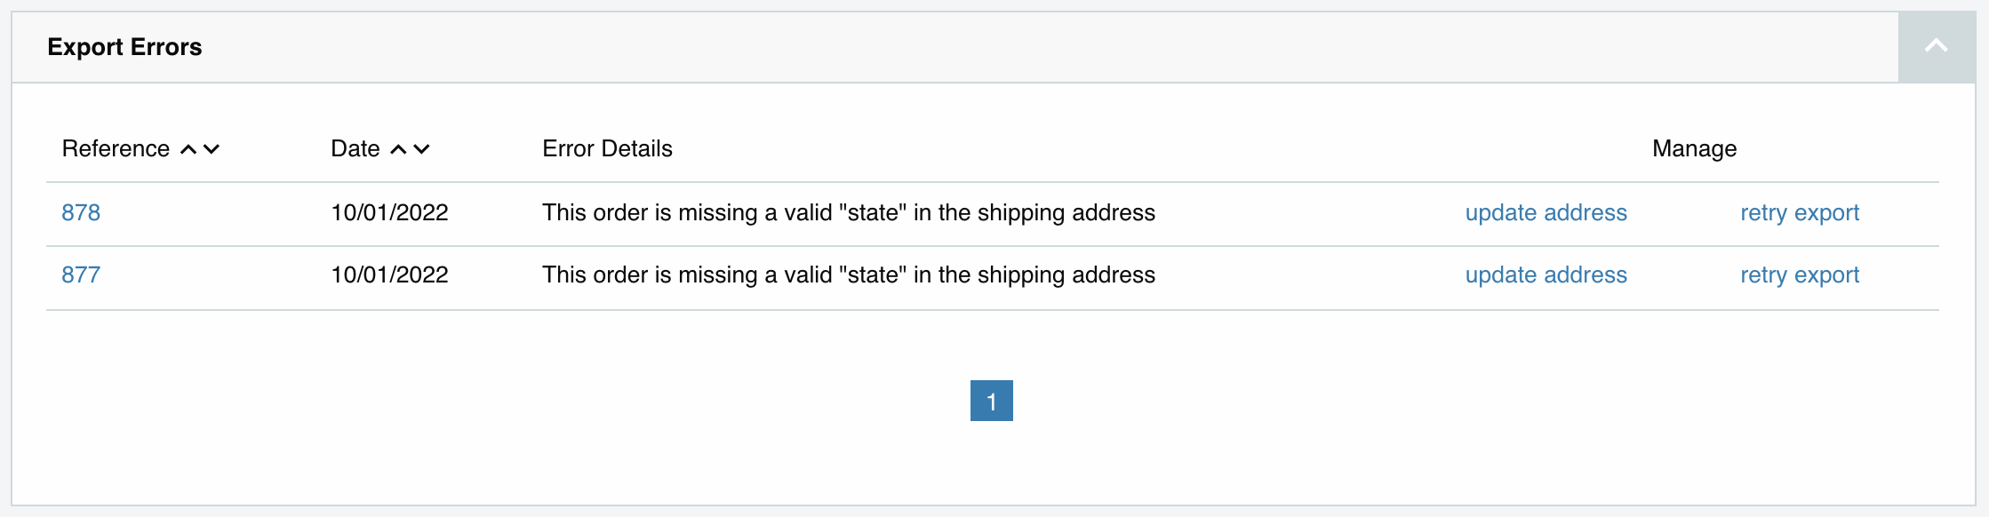The height and width of the screenshot is (517, 1989).
Task: Go to page 1 of results
Action: pyautogui.click(x=991, y=401)
